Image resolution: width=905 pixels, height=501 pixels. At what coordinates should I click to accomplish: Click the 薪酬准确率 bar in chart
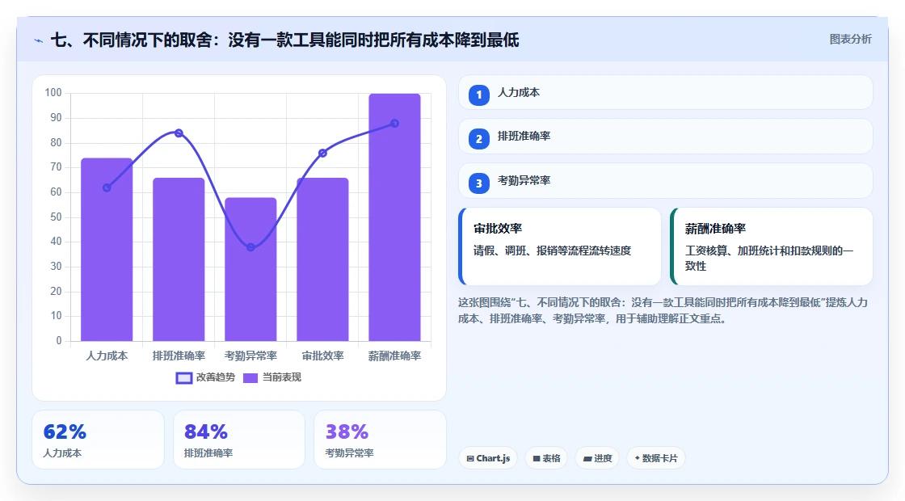pos(395,217)
